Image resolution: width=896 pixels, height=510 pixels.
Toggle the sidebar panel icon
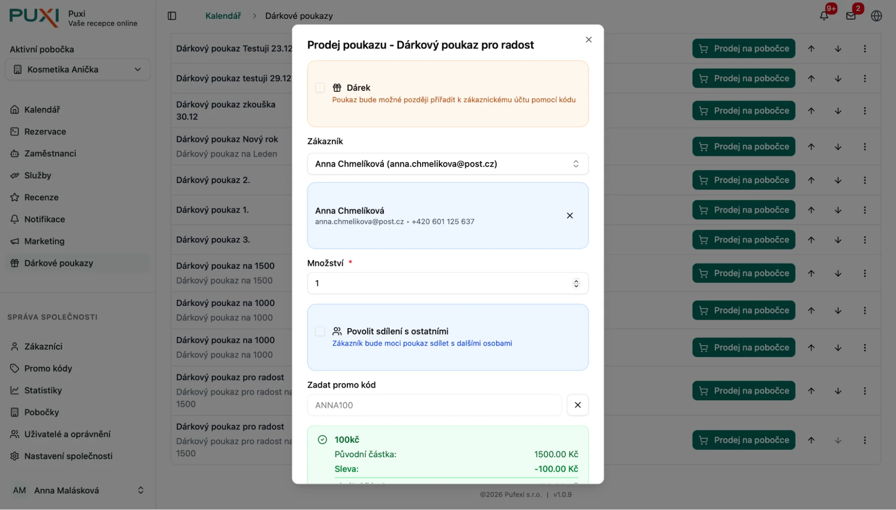click(172, 16)
